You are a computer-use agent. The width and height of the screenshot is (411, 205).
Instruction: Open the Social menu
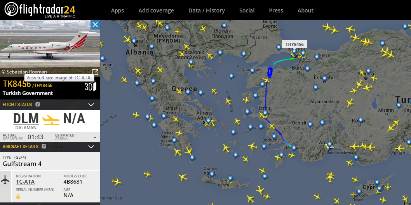pyautogui.click(x=247, y=11)
